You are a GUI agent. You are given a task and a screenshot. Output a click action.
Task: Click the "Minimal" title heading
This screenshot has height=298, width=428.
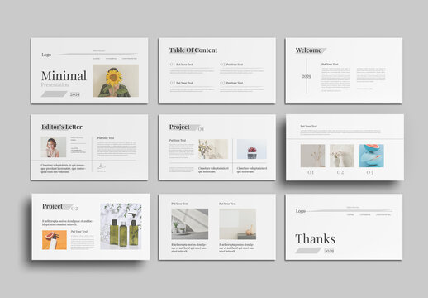pyautogui.click(x=64, y=76)
